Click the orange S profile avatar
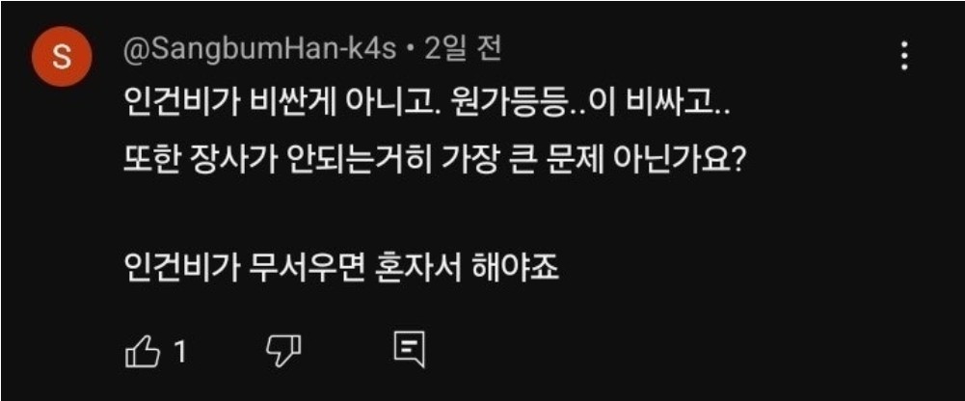This screenshot has width=965, height=401. 62,57
